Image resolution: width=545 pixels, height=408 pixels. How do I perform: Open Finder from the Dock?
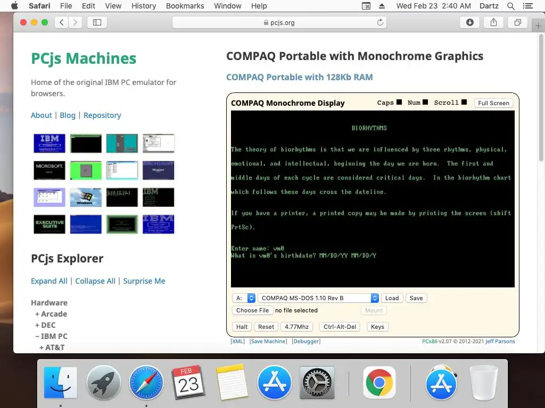(x=61, y=382)
